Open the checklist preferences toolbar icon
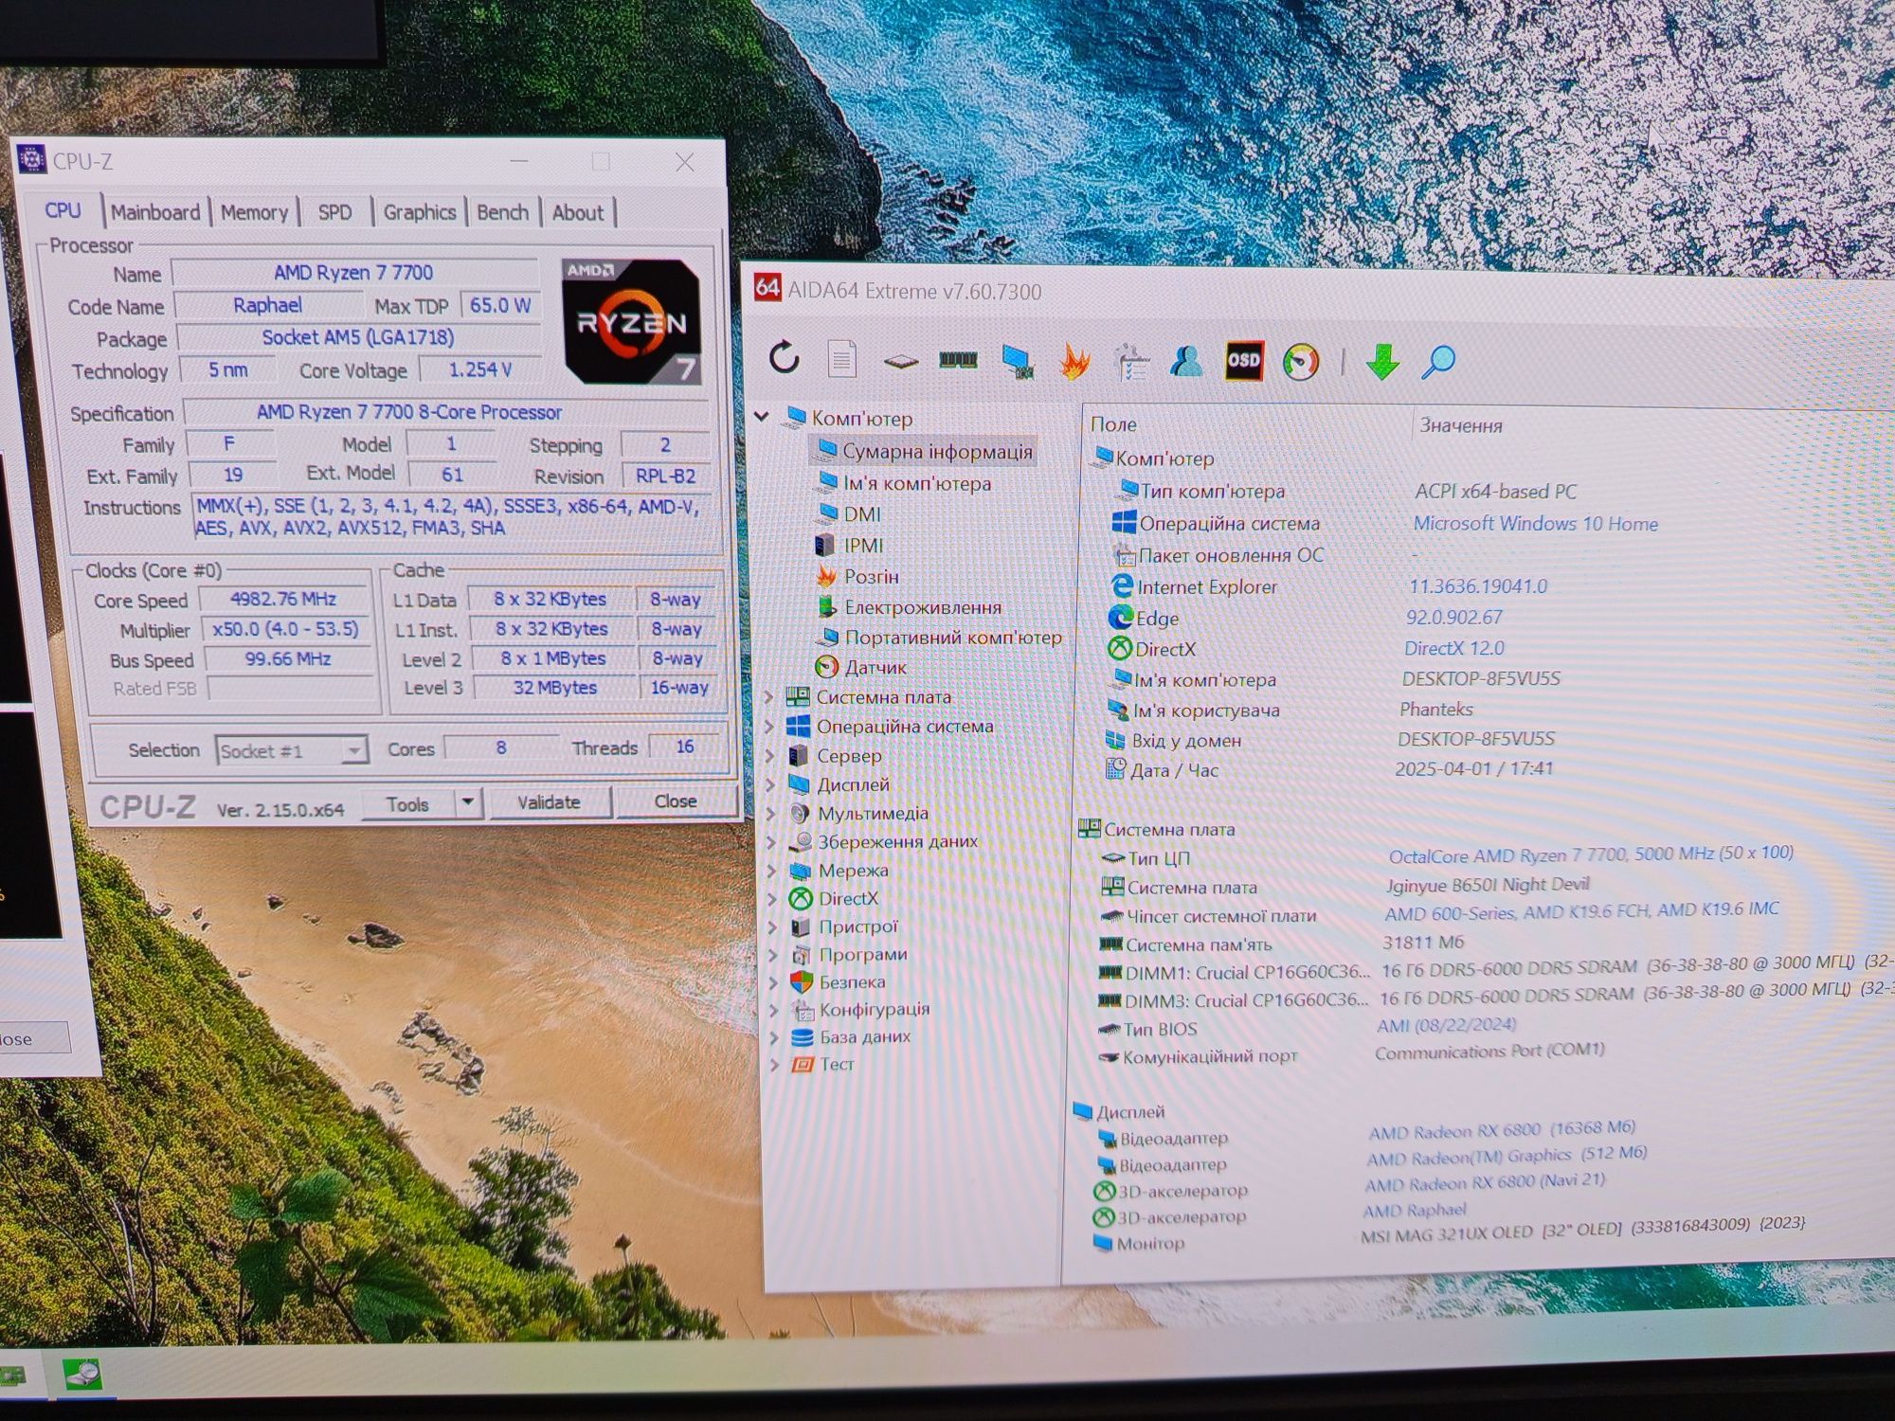The height and width of the screenshot is (1421, 1895). point(1131,361)
